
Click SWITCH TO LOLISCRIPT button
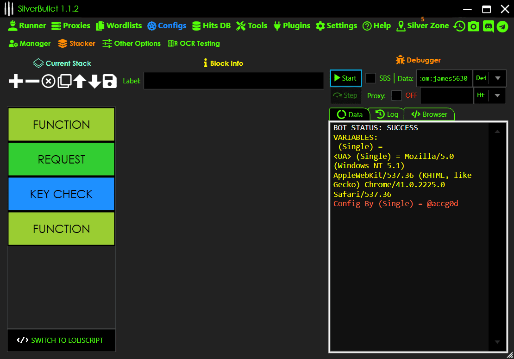click(61, 340)
